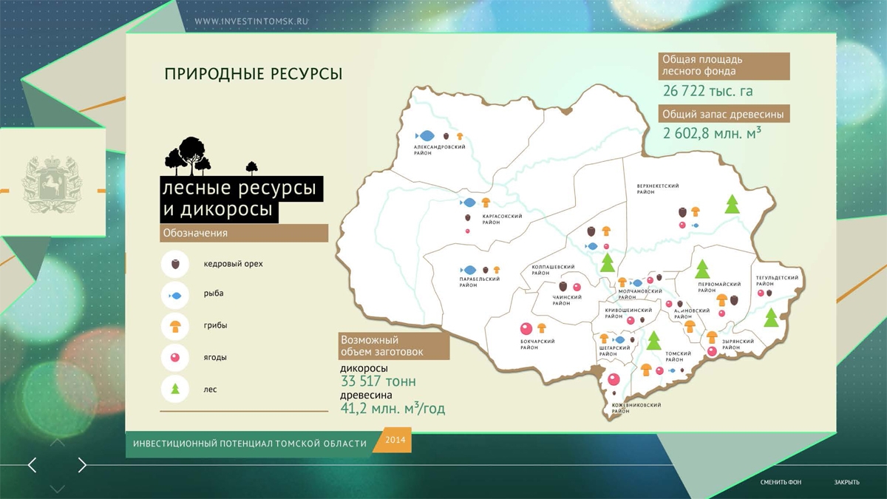Click the кедровый орех legend icon
This screenshot has height=499, width=887.
175,264
